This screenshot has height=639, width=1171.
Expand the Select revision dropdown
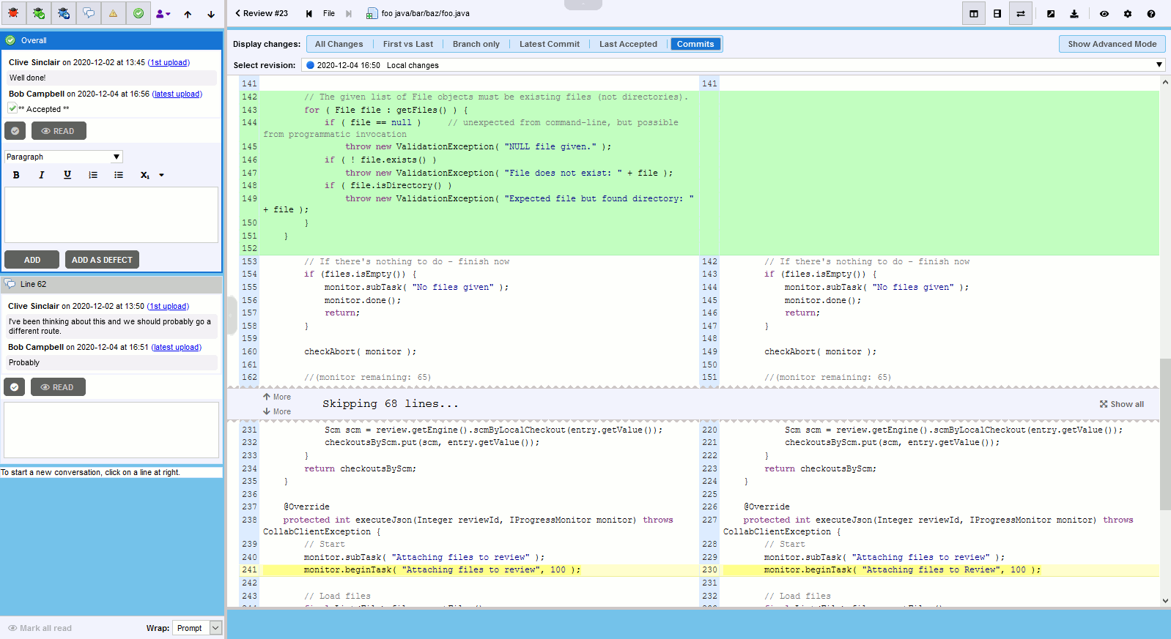1159,65
